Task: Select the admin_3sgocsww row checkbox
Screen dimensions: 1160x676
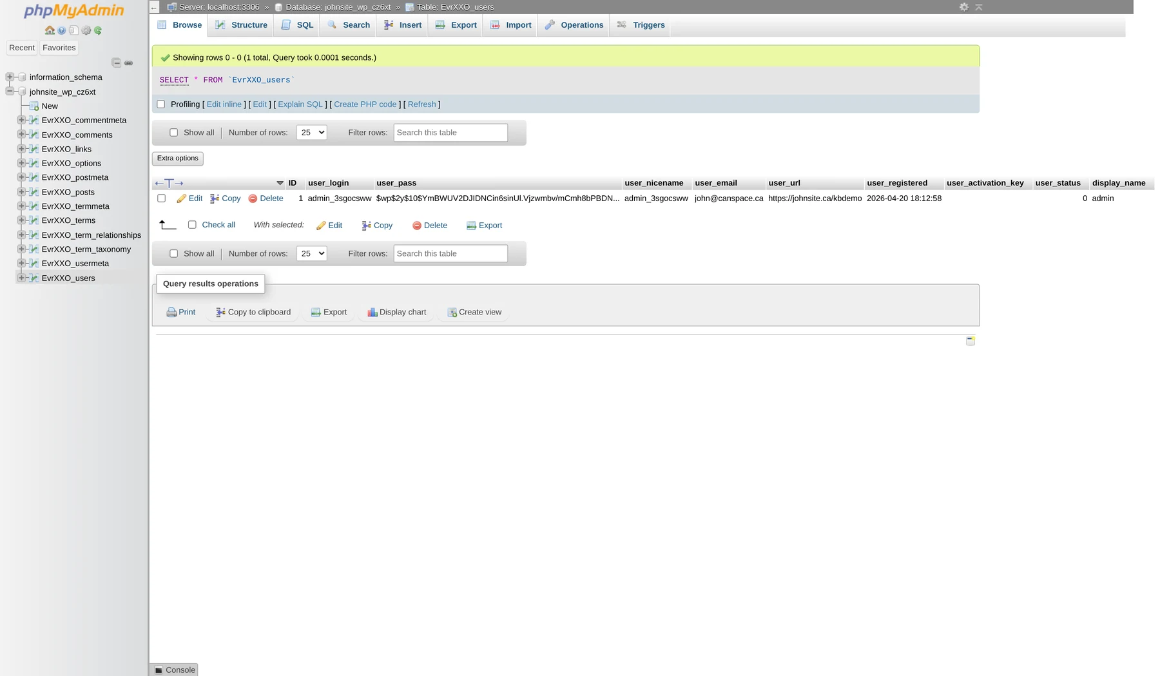Action: pos(161,198)
